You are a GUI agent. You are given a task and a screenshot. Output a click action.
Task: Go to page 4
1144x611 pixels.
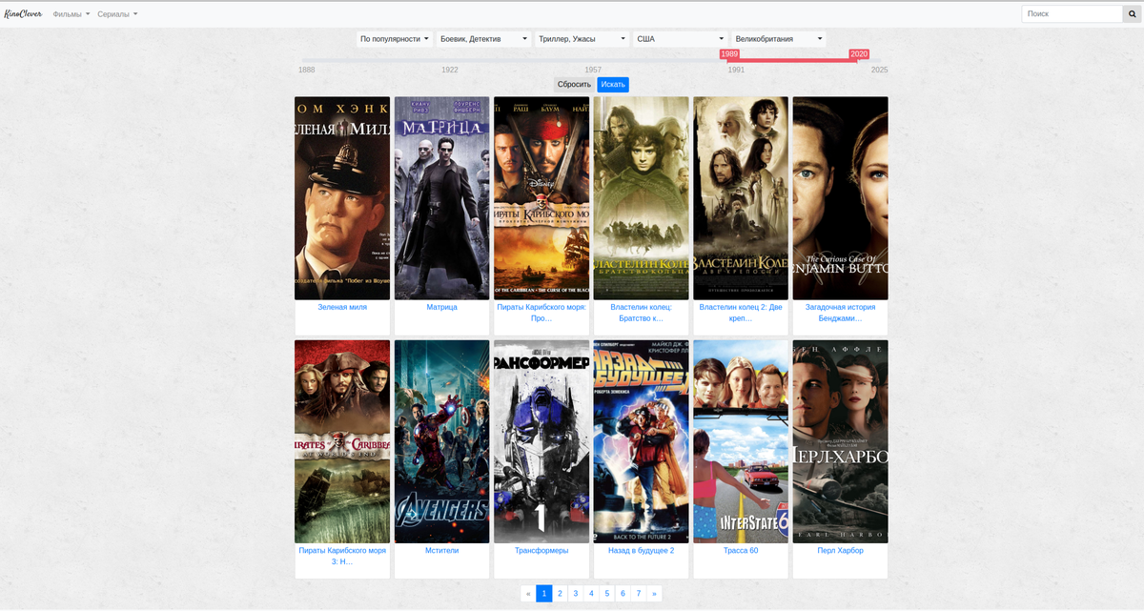(591, 593)
